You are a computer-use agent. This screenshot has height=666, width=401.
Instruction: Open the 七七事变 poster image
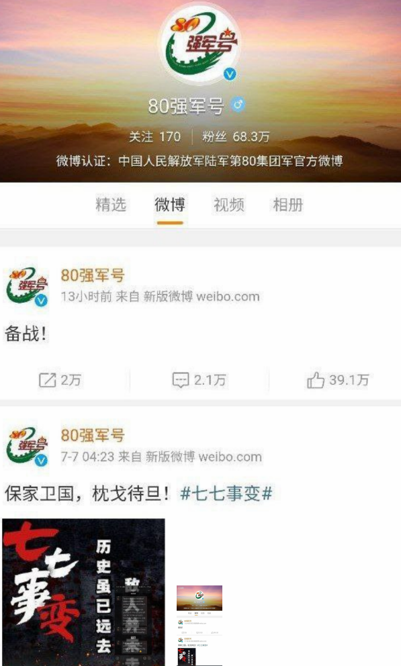pos(84,592)
